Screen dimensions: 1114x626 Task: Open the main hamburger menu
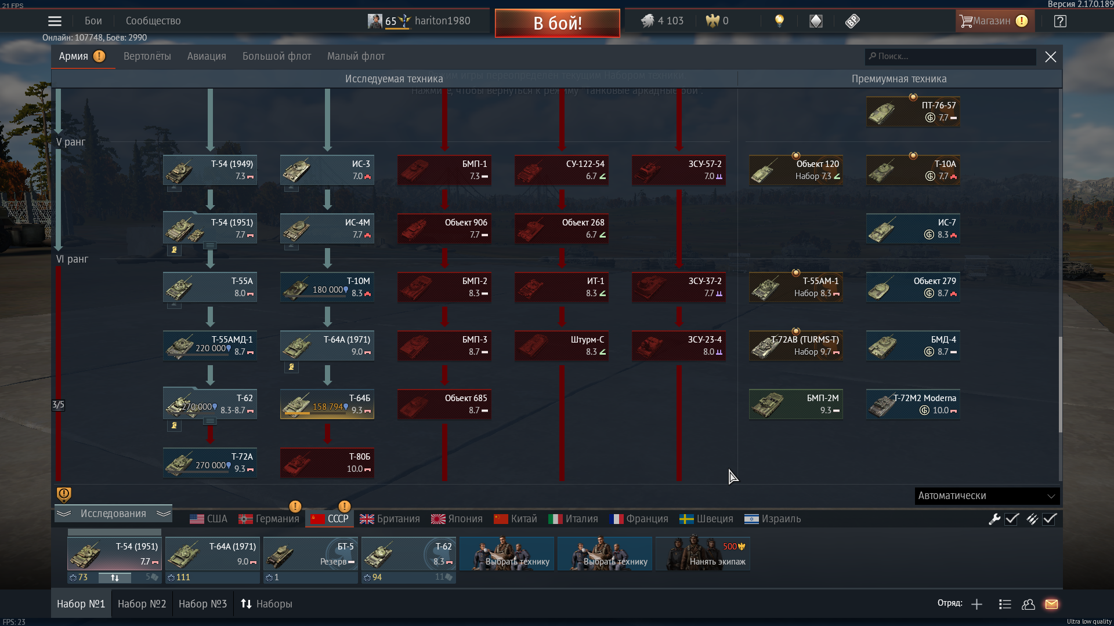tap(55, 21)
